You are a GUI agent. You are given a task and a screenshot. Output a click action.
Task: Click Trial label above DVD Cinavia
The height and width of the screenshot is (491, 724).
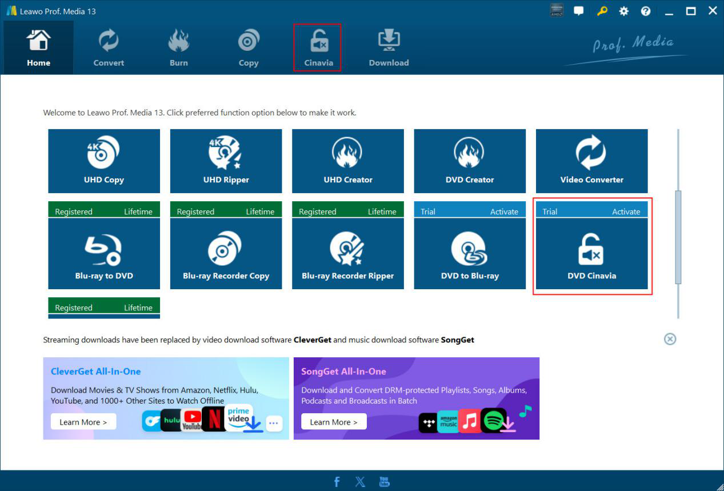point(550,211)
